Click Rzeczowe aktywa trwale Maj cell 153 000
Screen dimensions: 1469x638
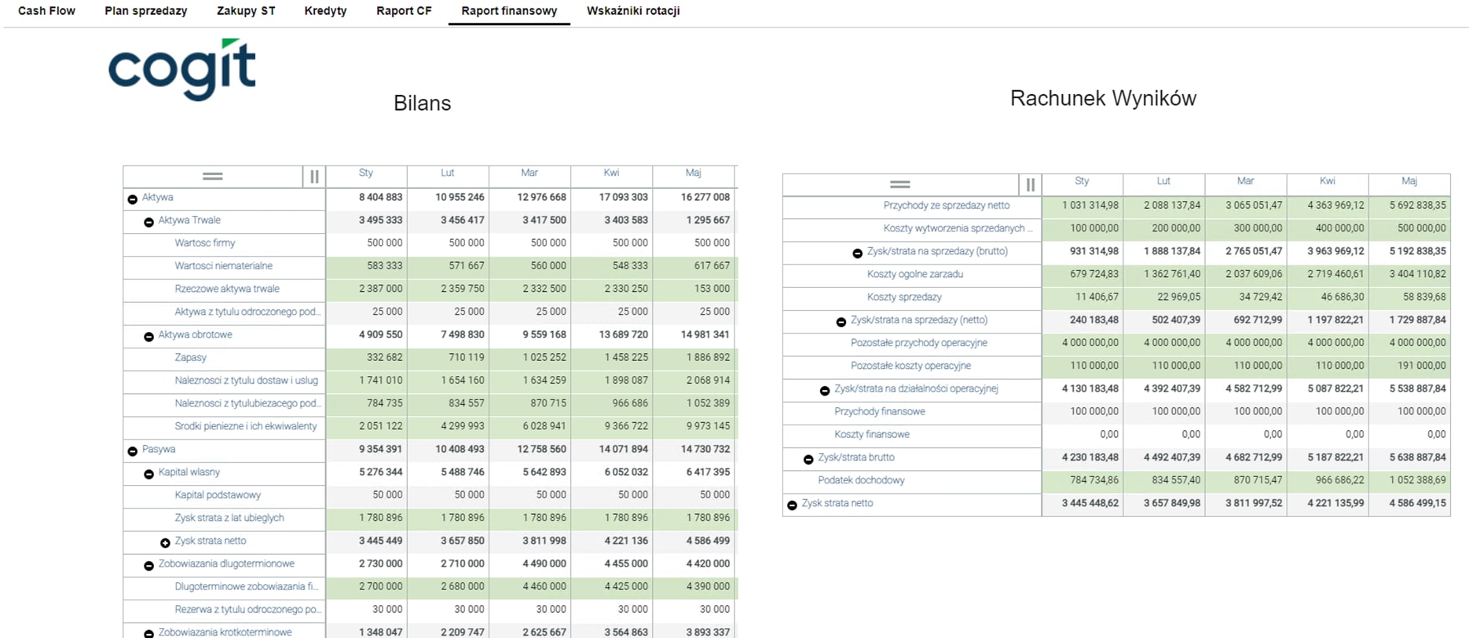(x=694, y=289)
